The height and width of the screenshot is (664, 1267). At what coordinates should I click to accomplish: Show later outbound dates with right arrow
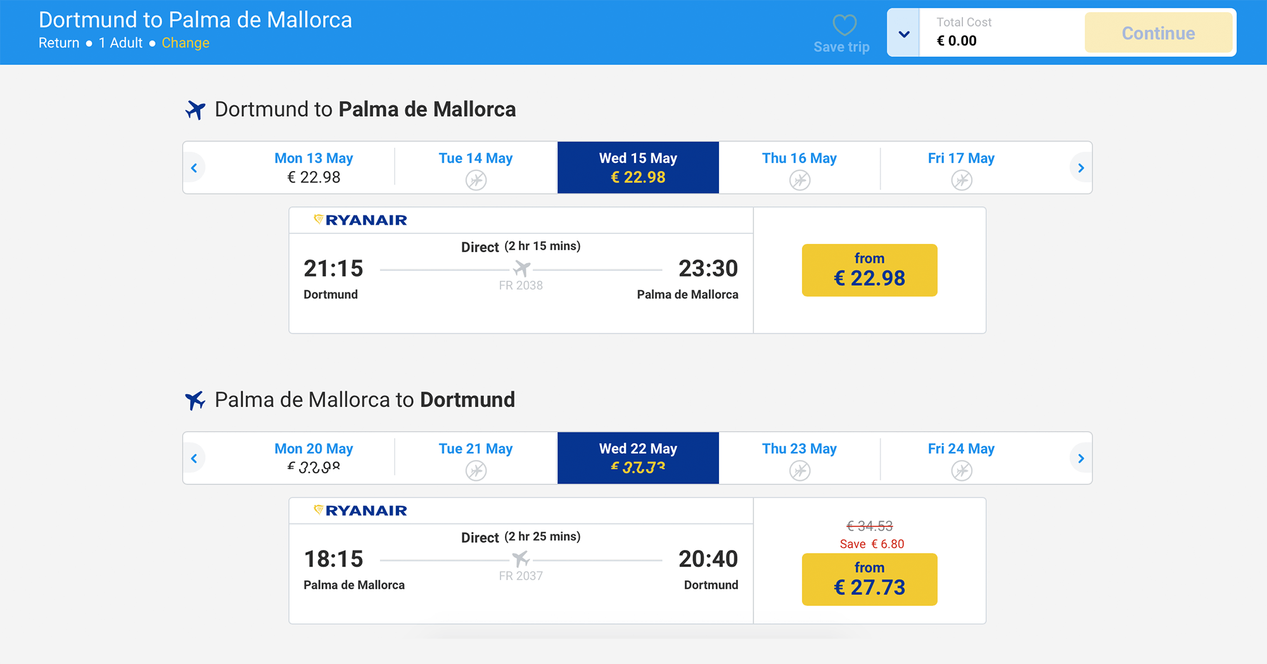[1081, 168]
